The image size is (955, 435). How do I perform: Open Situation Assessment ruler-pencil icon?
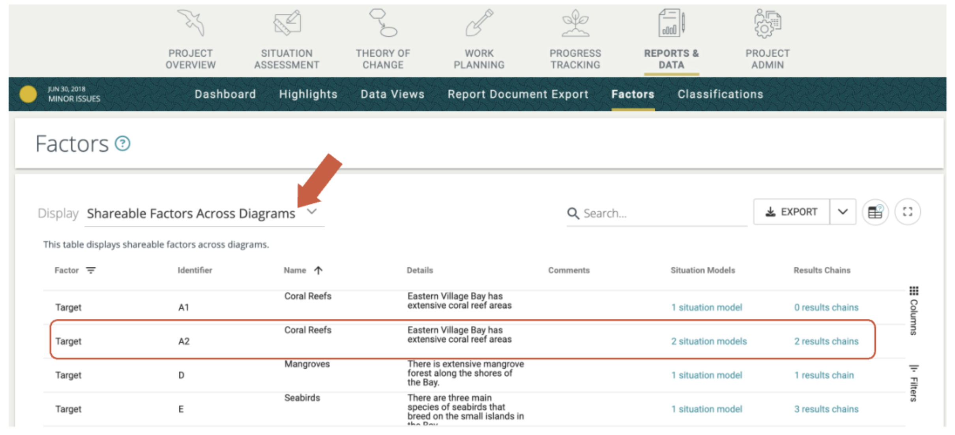(x=287, y=23)
